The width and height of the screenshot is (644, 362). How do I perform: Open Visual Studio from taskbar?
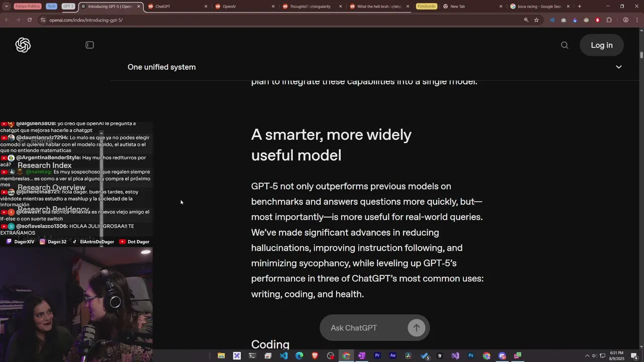(455, 356)
